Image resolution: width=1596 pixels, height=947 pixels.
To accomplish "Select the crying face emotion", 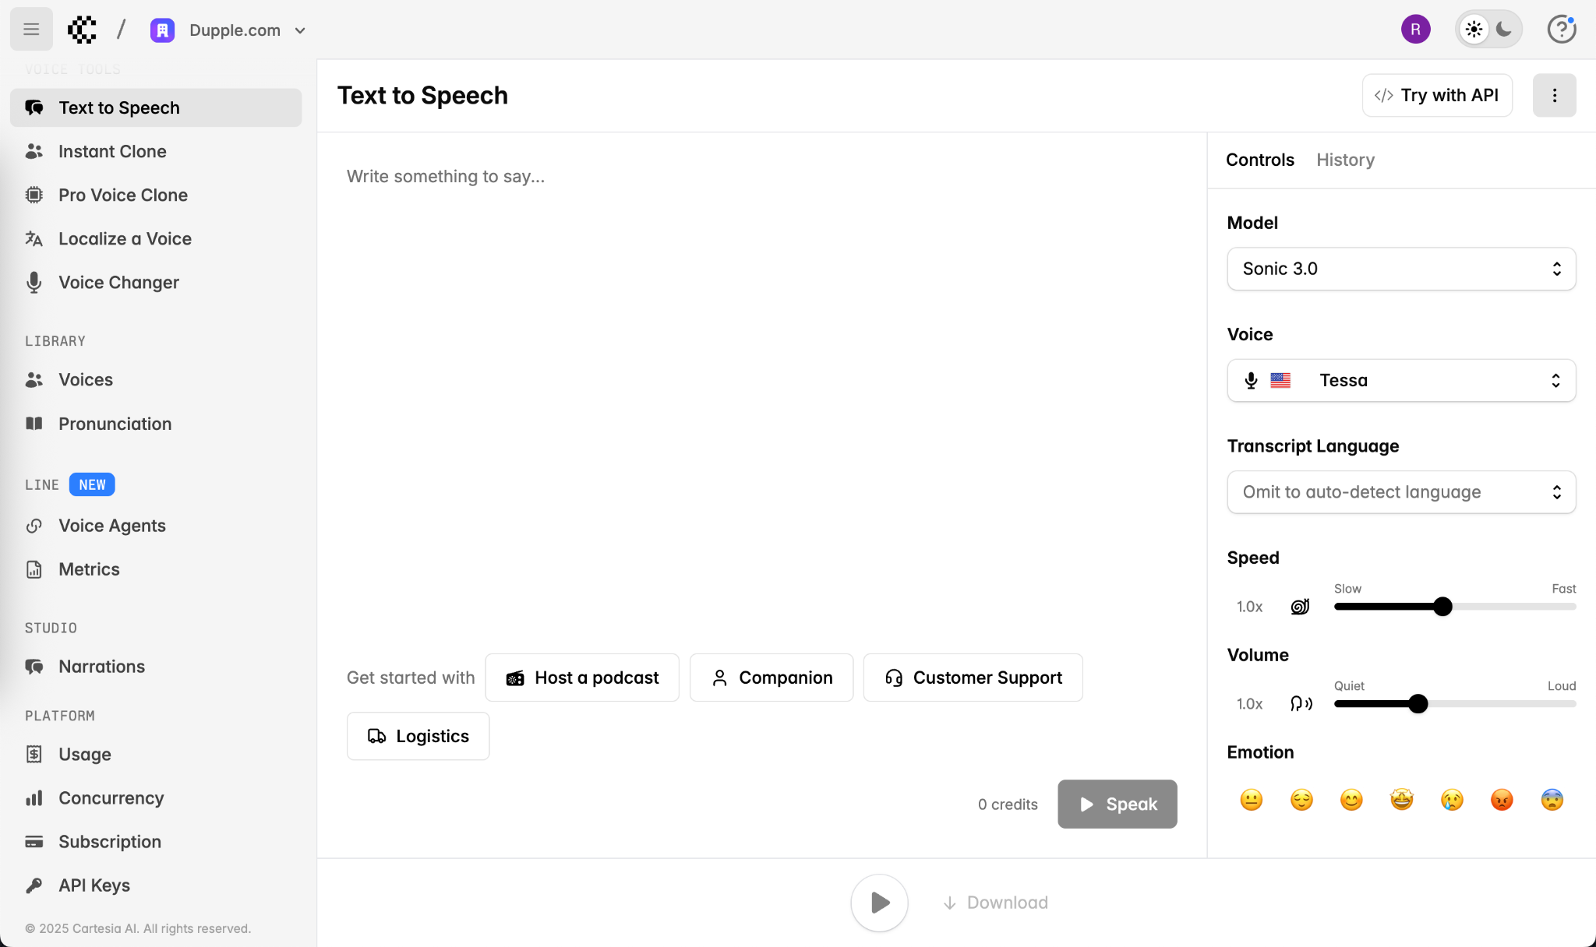I will tap(1452, 800).
